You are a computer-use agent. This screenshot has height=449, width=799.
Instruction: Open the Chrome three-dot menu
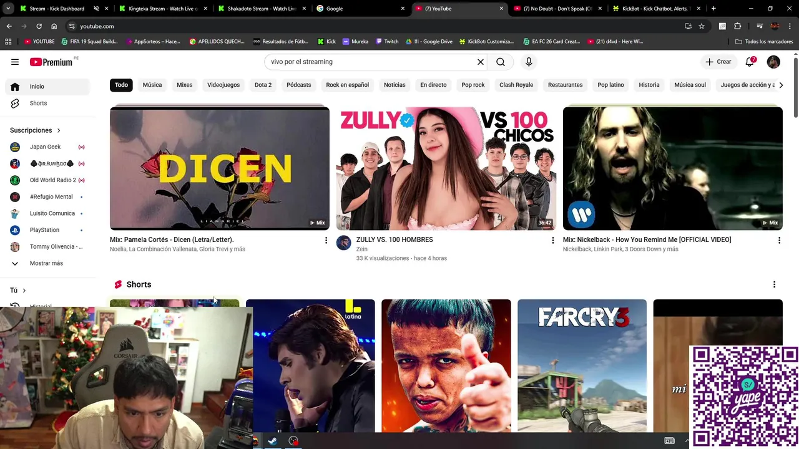coord(790,26)
